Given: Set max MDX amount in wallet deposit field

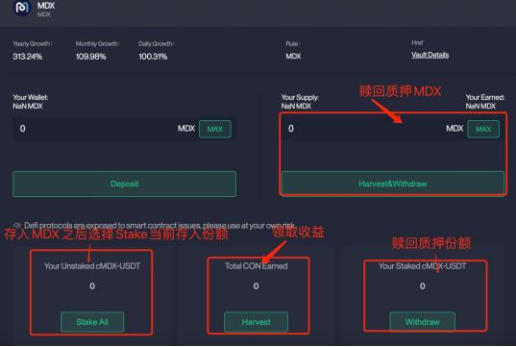Looking at the screenshot, I should point(215,129).
